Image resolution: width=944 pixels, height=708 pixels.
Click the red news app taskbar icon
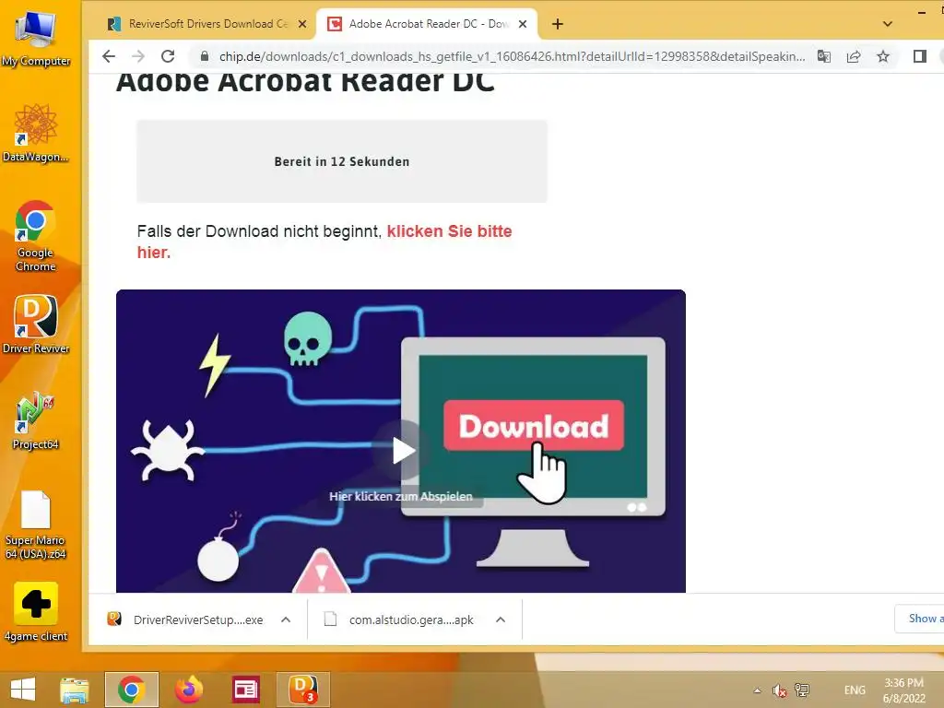[245, 690]
